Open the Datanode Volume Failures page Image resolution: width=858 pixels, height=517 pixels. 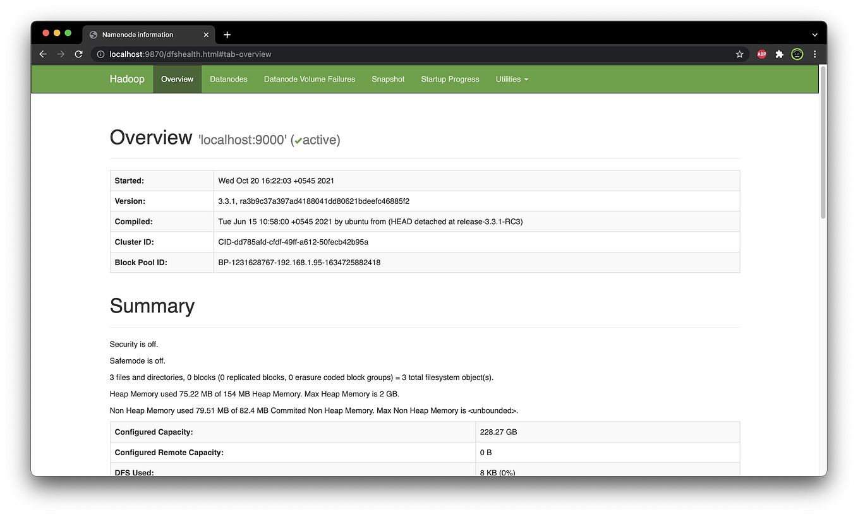coord(310,79)
